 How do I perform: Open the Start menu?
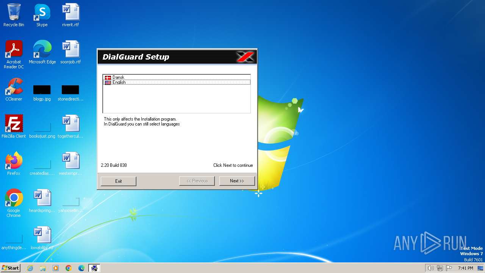click(x=11, y=268)
